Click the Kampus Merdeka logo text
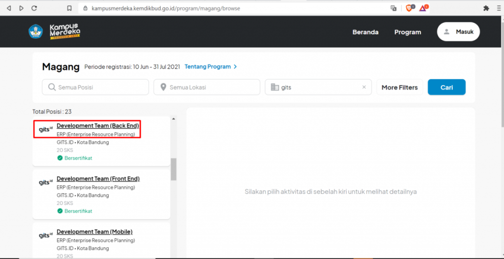The height and width of the screenshot is (259, 504). 64,31
